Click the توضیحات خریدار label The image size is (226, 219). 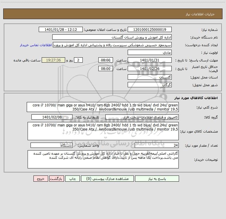coord(206,160)
